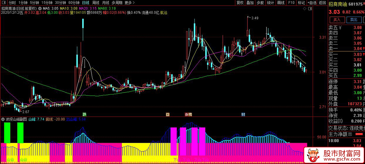Click the '跌' event marker below chart
Screen dimensions: 365x164
84,114
